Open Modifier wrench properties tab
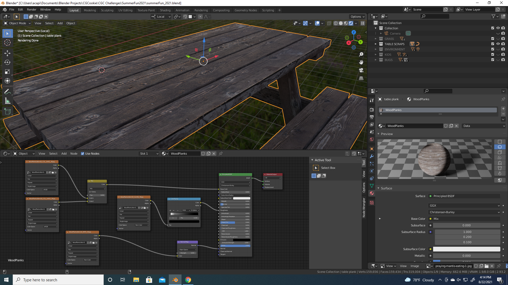 (x=372, y=156)
